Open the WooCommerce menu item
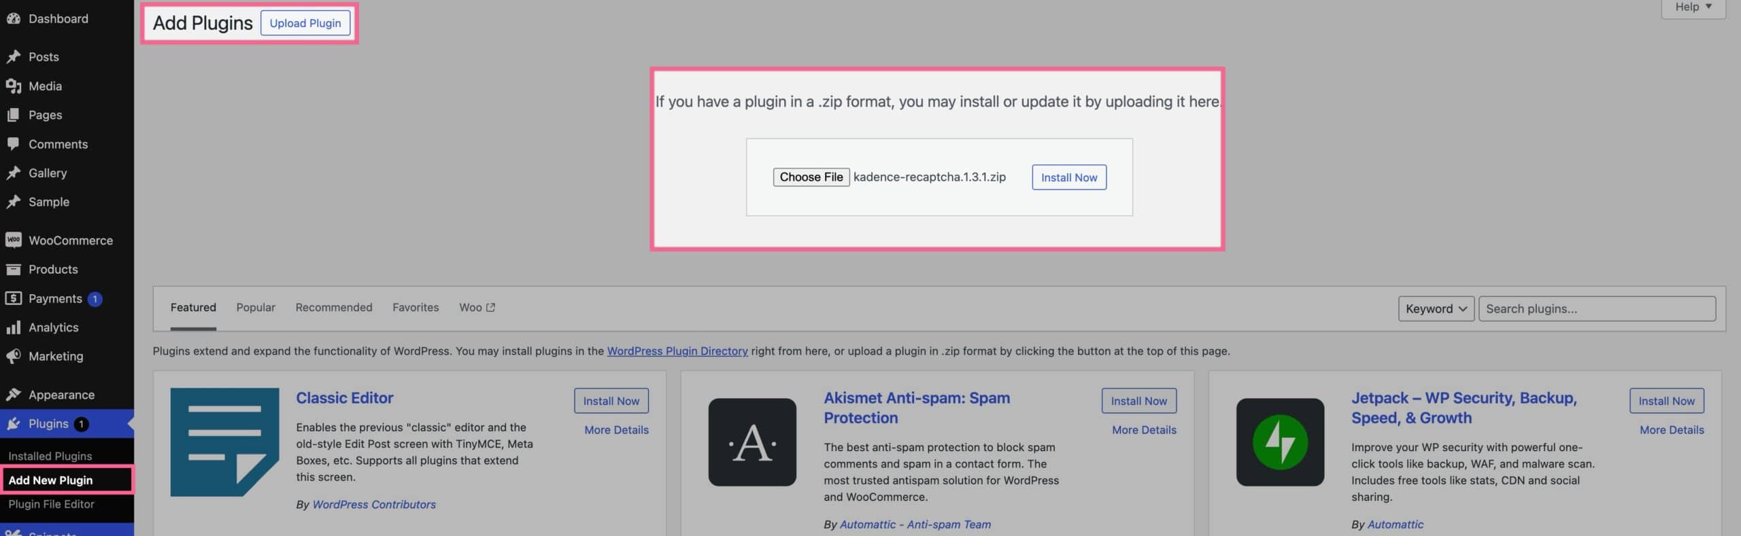Viewport: 1741px width, 536px height. [67, 240]
